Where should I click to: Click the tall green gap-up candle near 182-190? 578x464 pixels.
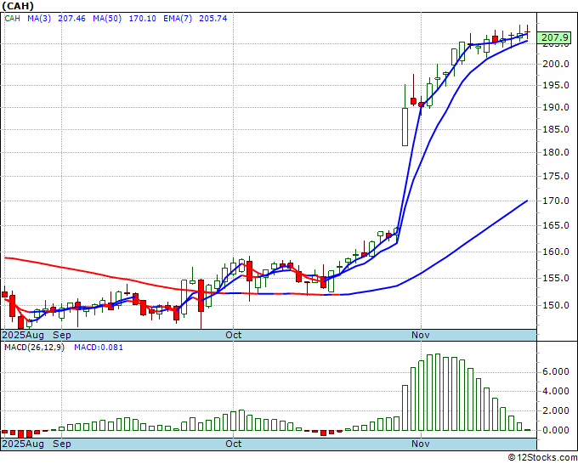(x=405, y=127)
